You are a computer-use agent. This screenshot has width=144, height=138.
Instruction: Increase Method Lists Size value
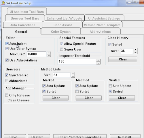[73, 74]
